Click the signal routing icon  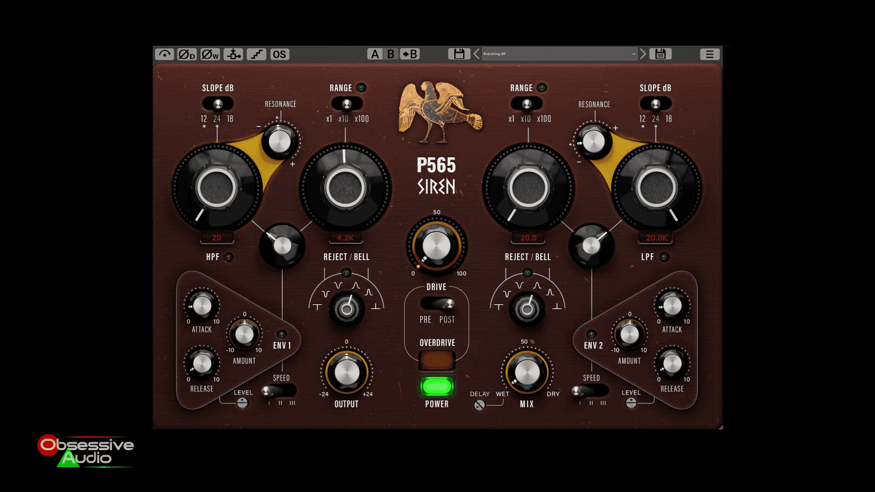click(233, 54)
